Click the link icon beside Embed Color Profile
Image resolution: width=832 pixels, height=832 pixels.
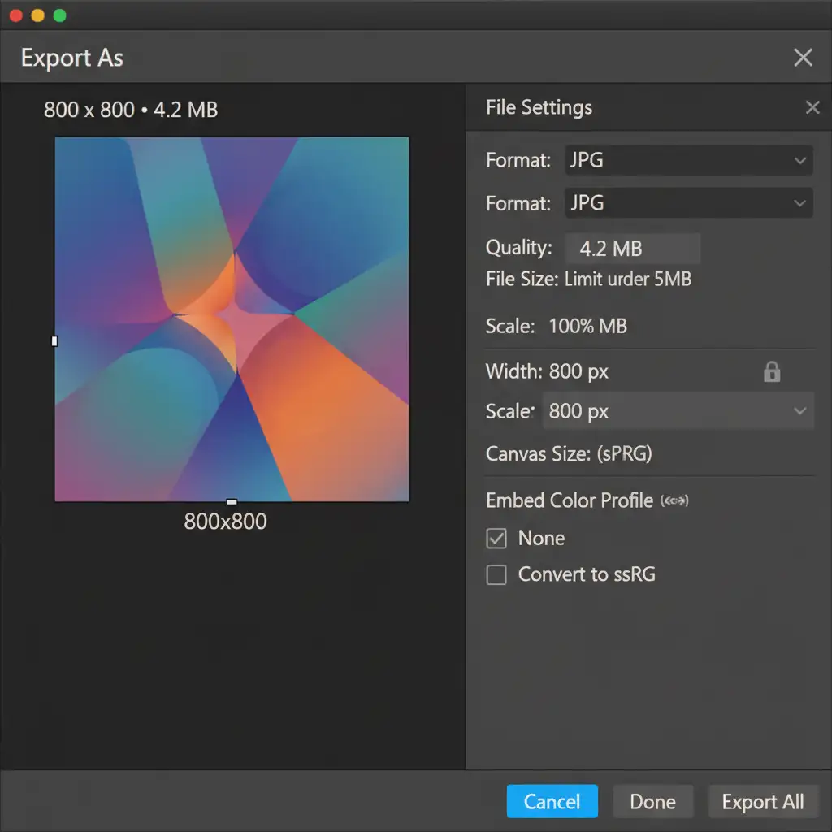[675, 500]
